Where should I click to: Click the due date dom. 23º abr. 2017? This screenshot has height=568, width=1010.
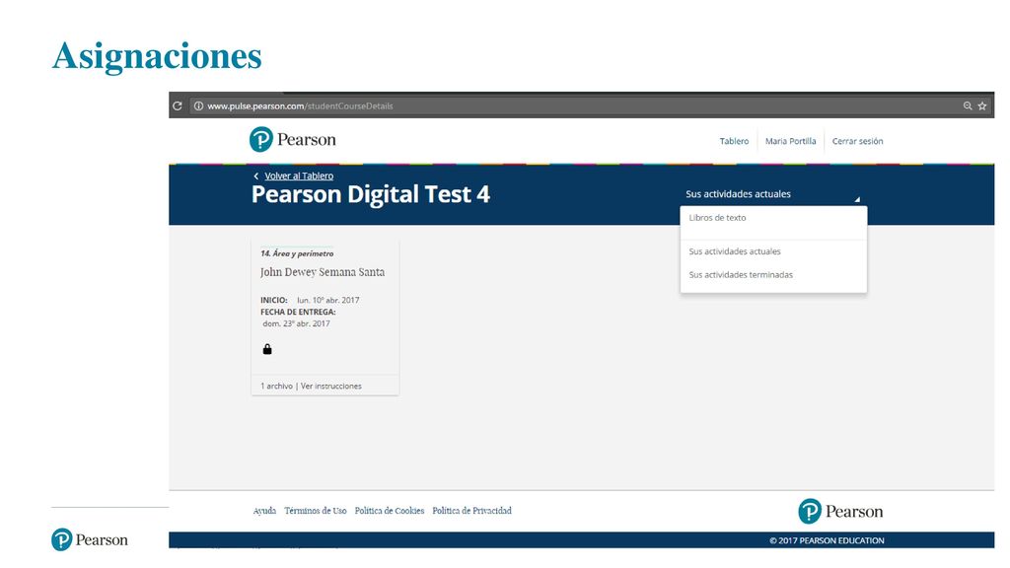(296, 323)
